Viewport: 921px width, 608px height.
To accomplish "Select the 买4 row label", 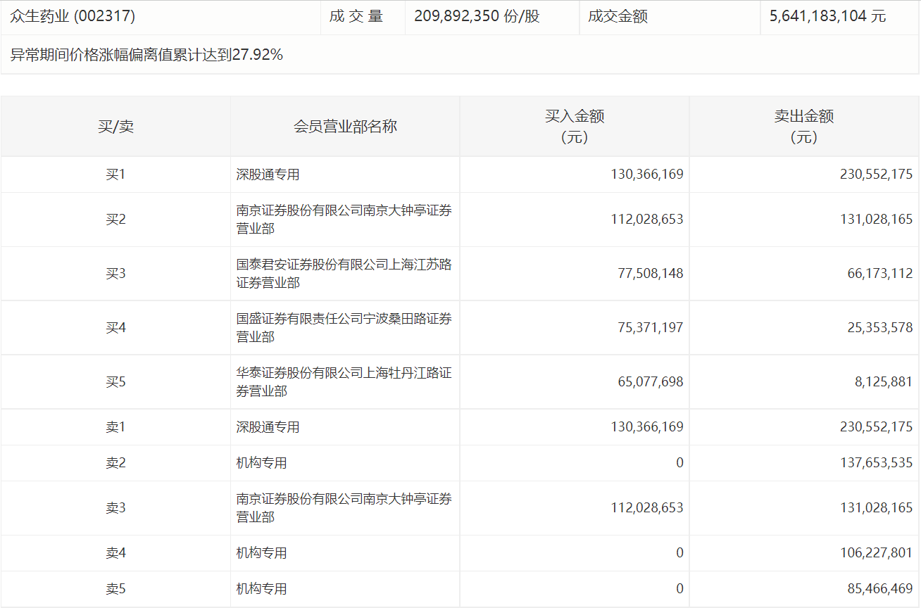I will tap(115, 328).
